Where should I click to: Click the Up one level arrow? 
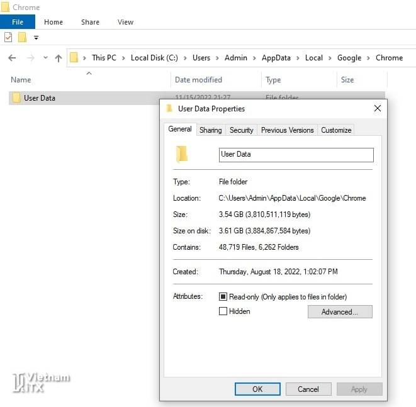point(59,58)
